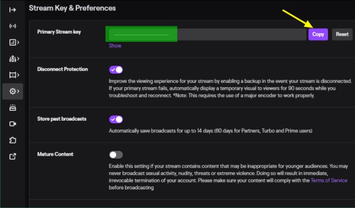Expand the collapsed sidebar navigation arrow

tap(12, 10)
